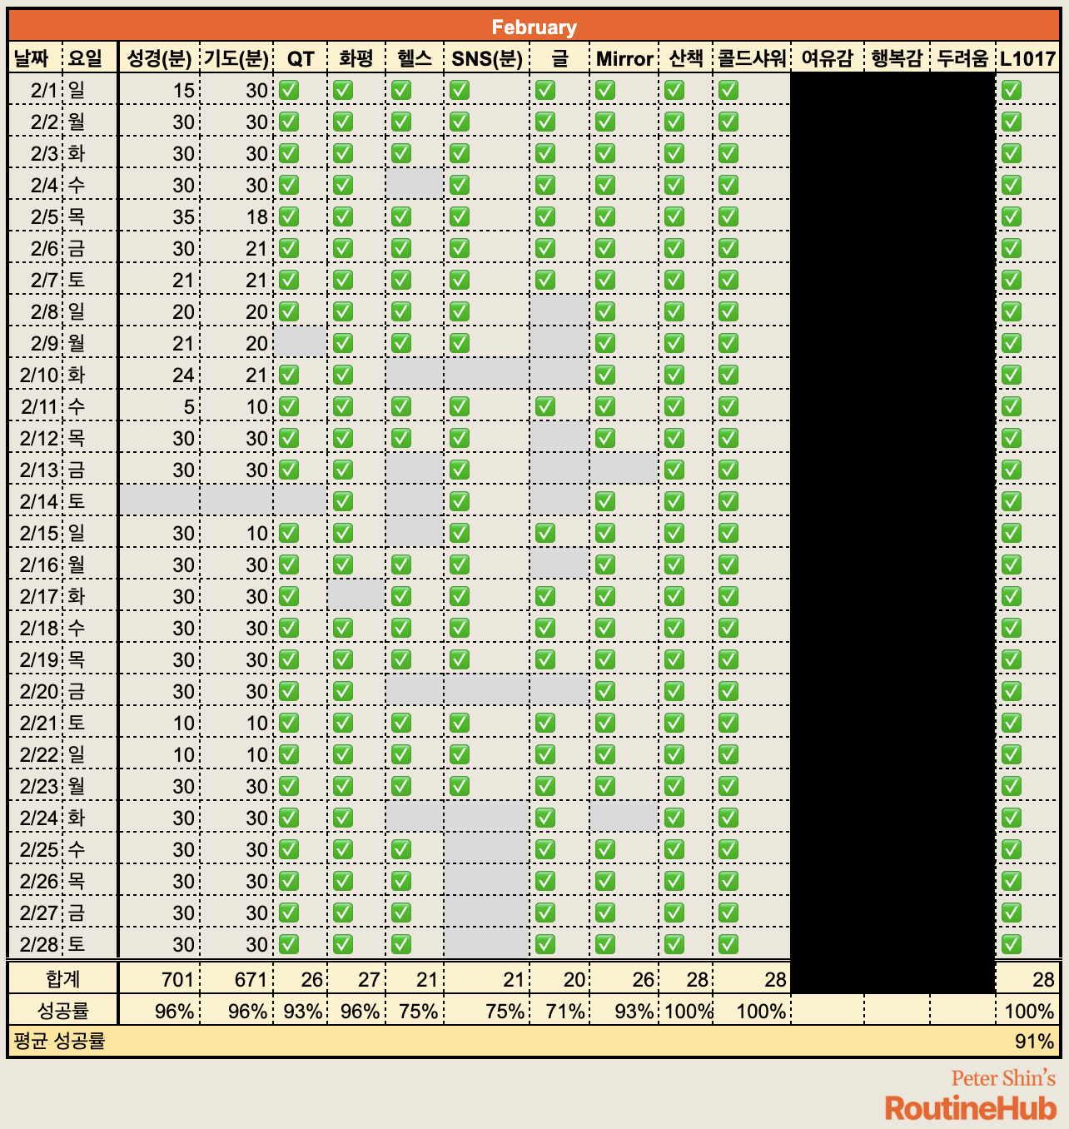Select the SNS(분) column header
The width and height of the screenshot is (1069, 1129).
487,58
